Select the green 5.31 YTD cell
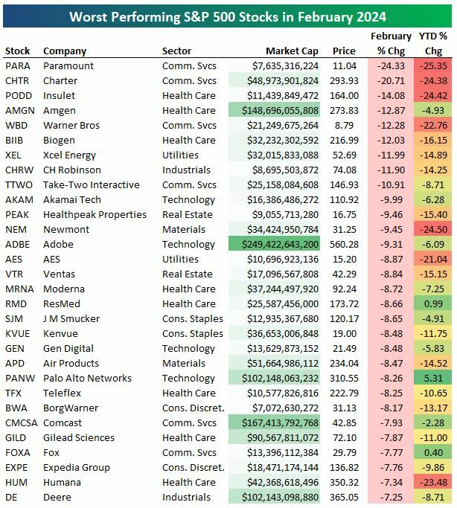This screenshot has height=508, width=457. click(432, 378)
